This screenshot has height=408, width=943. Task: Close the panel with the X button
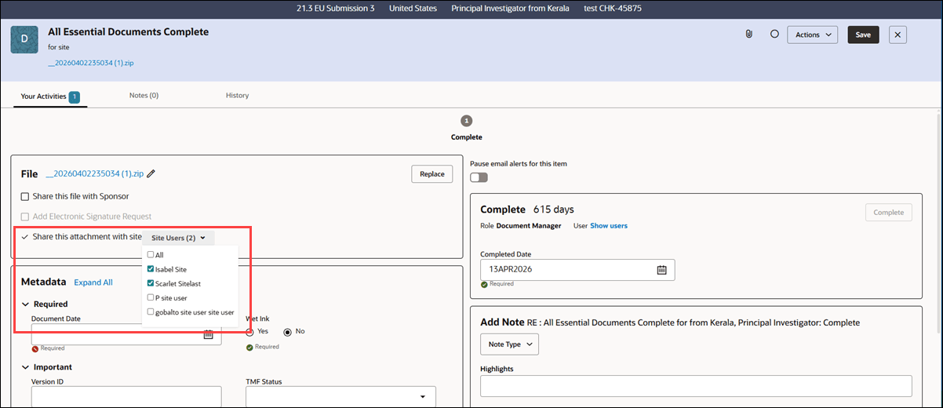pyautogui.click(x=898, y=35)
